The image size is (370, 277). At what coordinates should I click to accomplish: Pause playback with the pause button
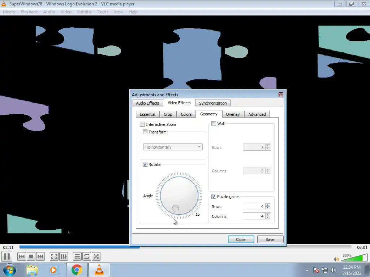click(7, 256)
